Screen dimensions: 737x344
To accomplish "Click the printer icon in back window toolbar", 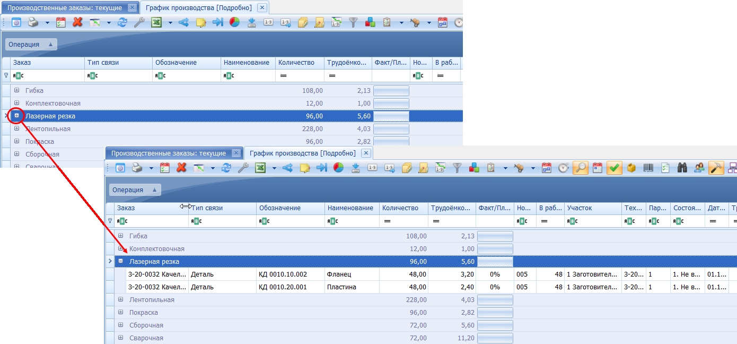I will point(33,22).
